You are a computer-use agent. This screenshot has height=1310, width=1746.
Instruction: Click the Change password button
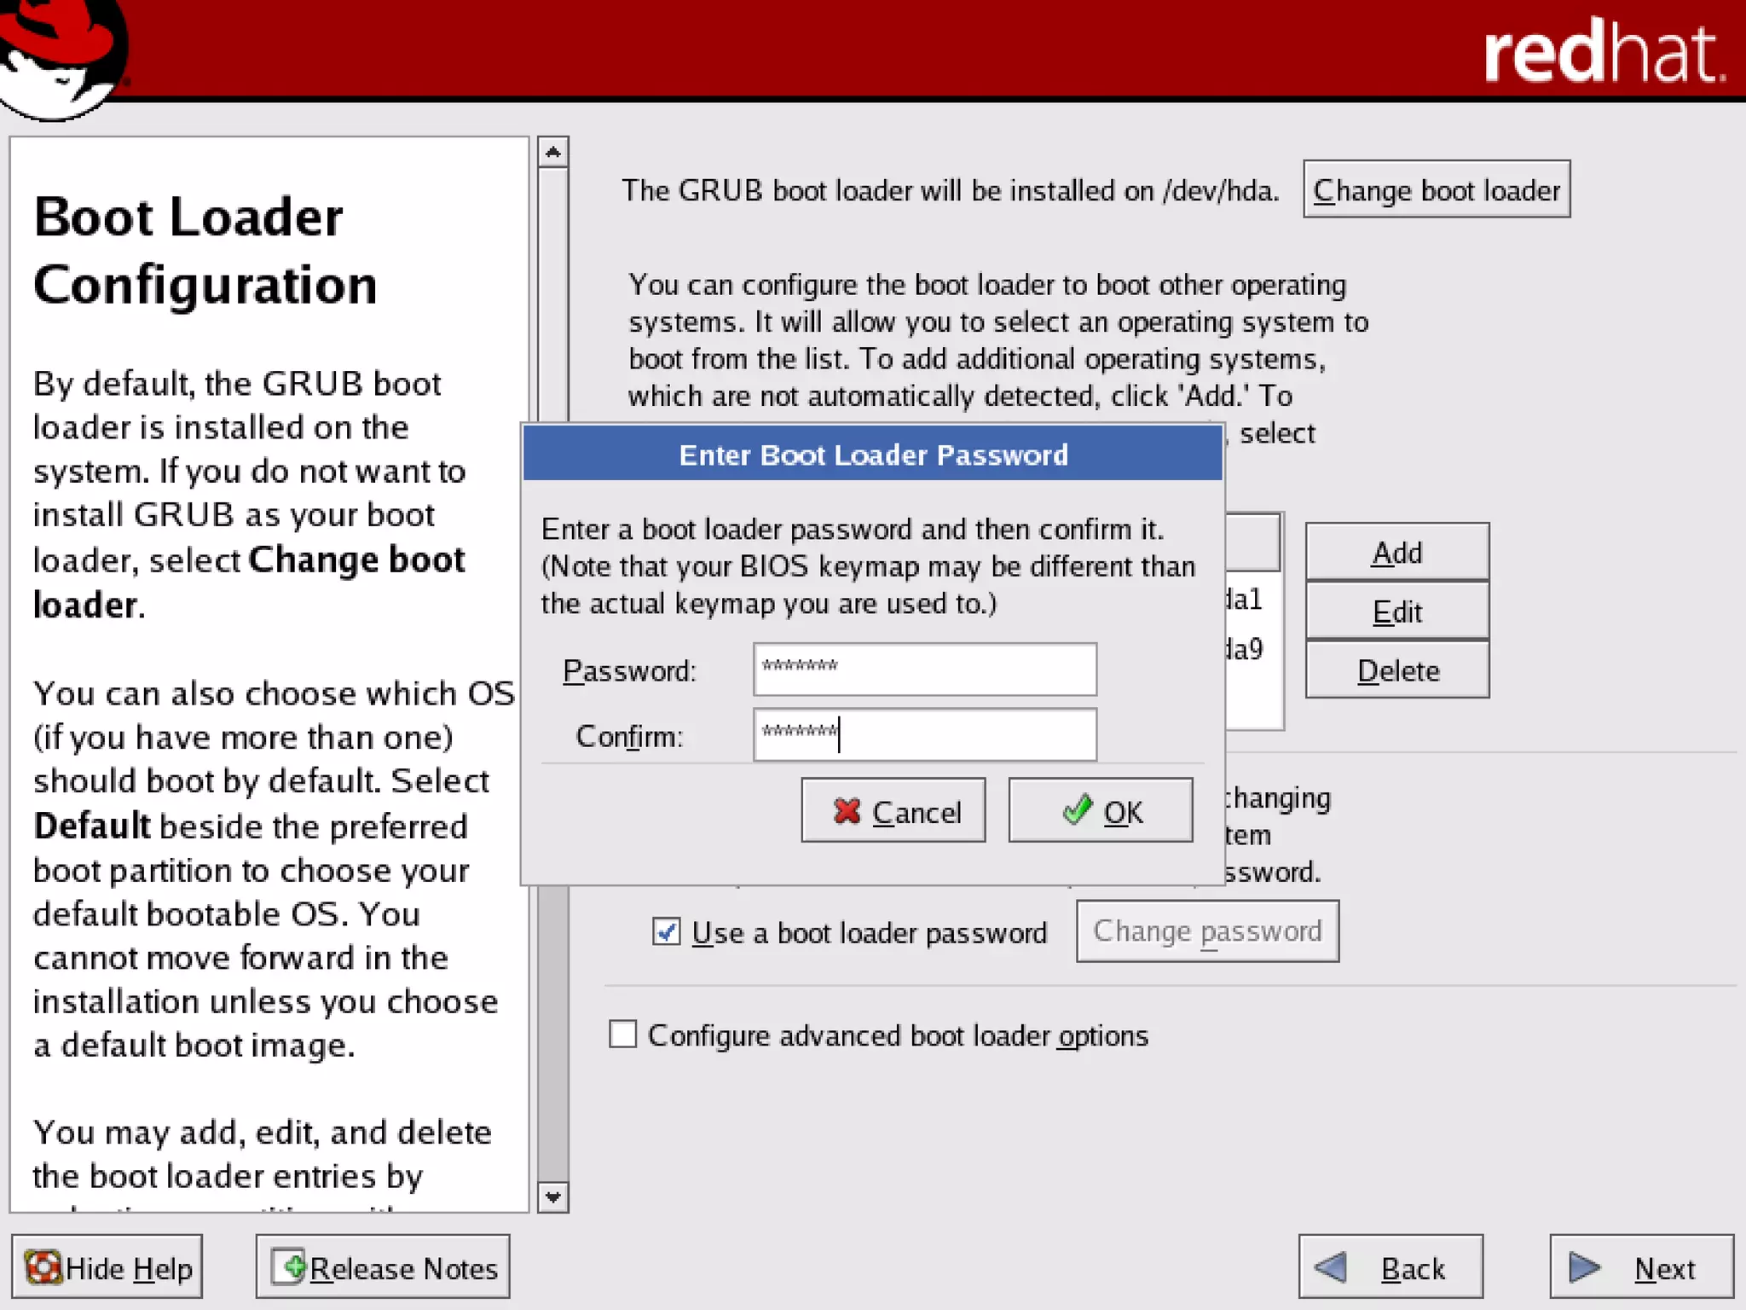click(x=1206, y=931)
